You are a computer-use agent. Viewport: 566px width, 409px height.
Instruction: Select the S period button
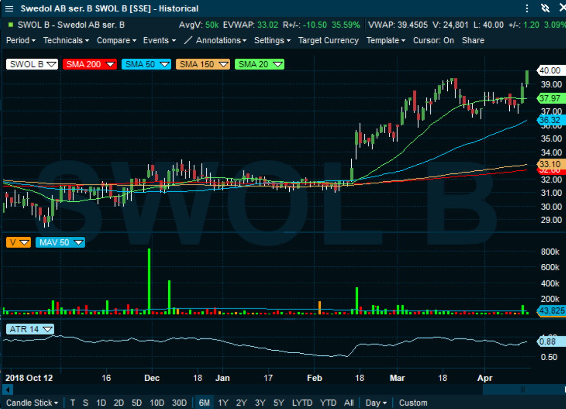coord(85,403)
